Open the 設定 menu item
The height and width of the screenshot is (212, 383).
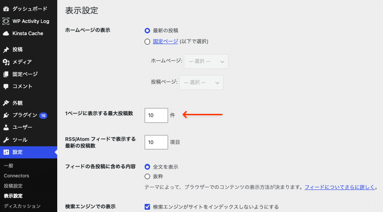pyautogui.click(x=28, y=152)
